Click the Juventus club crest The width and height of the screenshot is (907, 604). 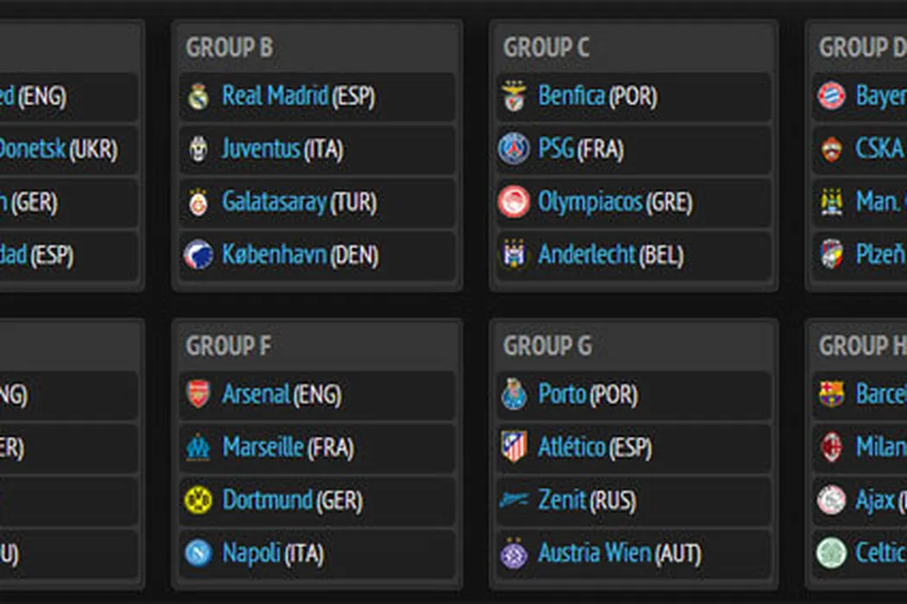click(199, 149)
